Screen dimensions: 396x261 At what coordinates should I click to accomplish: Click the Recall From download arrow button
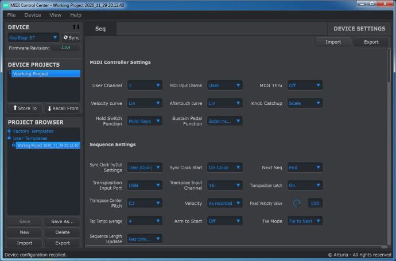(63, 108)
